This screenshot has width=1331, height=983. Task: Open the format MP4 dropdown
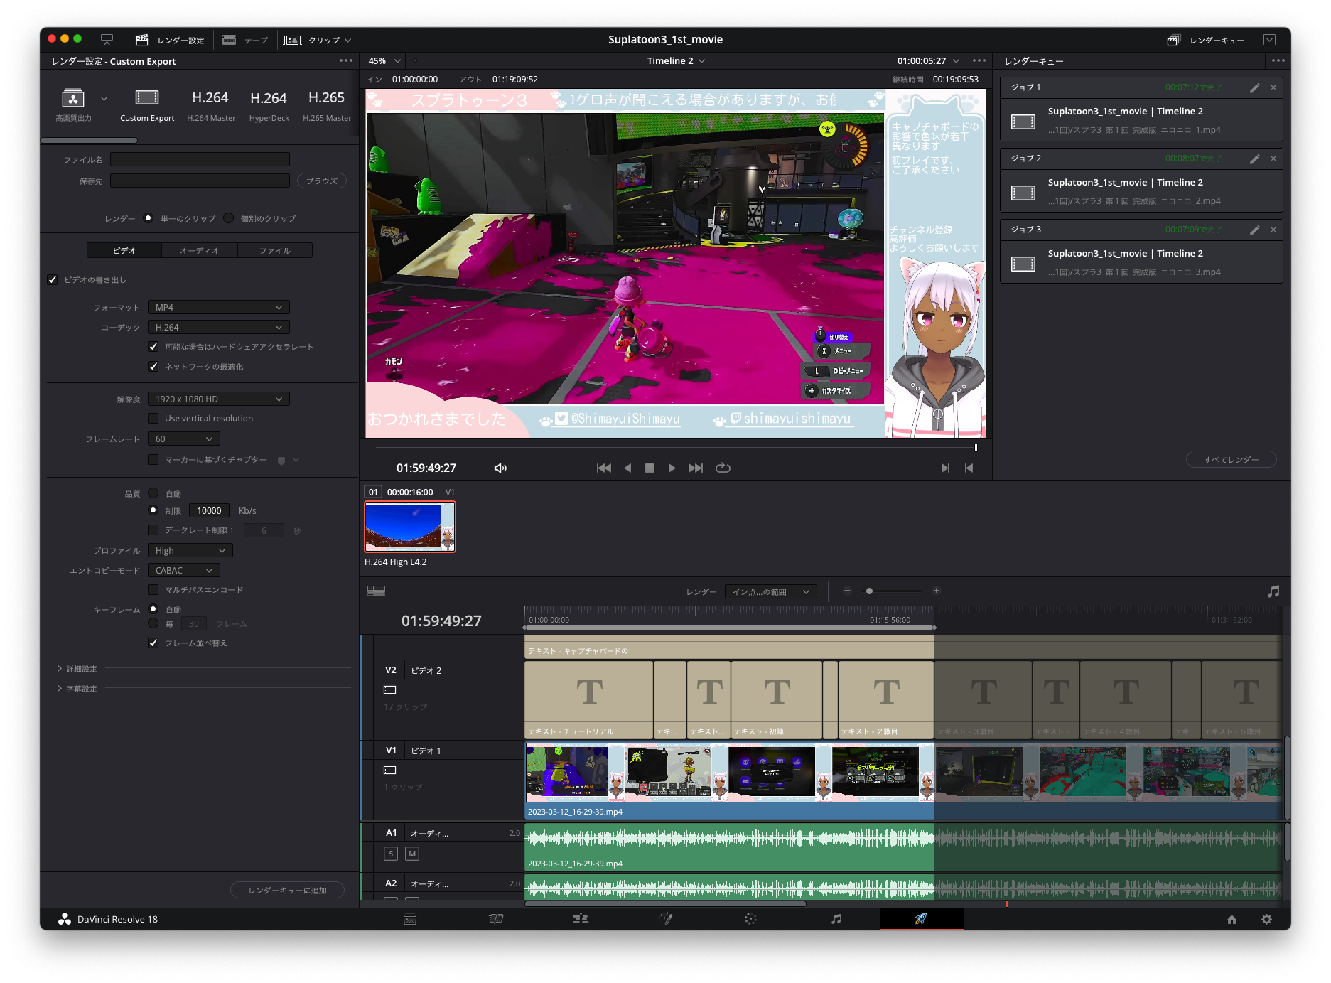click(x=218, y=307)
